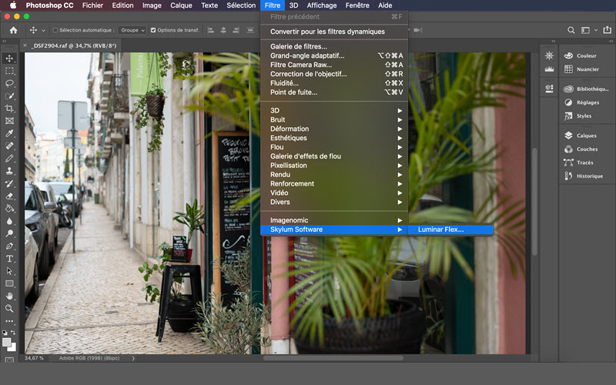The height and width of the screenshot is (385, 616).
Task: Enable the Sélection automatique checkbox
Action: tap(55, 30)
